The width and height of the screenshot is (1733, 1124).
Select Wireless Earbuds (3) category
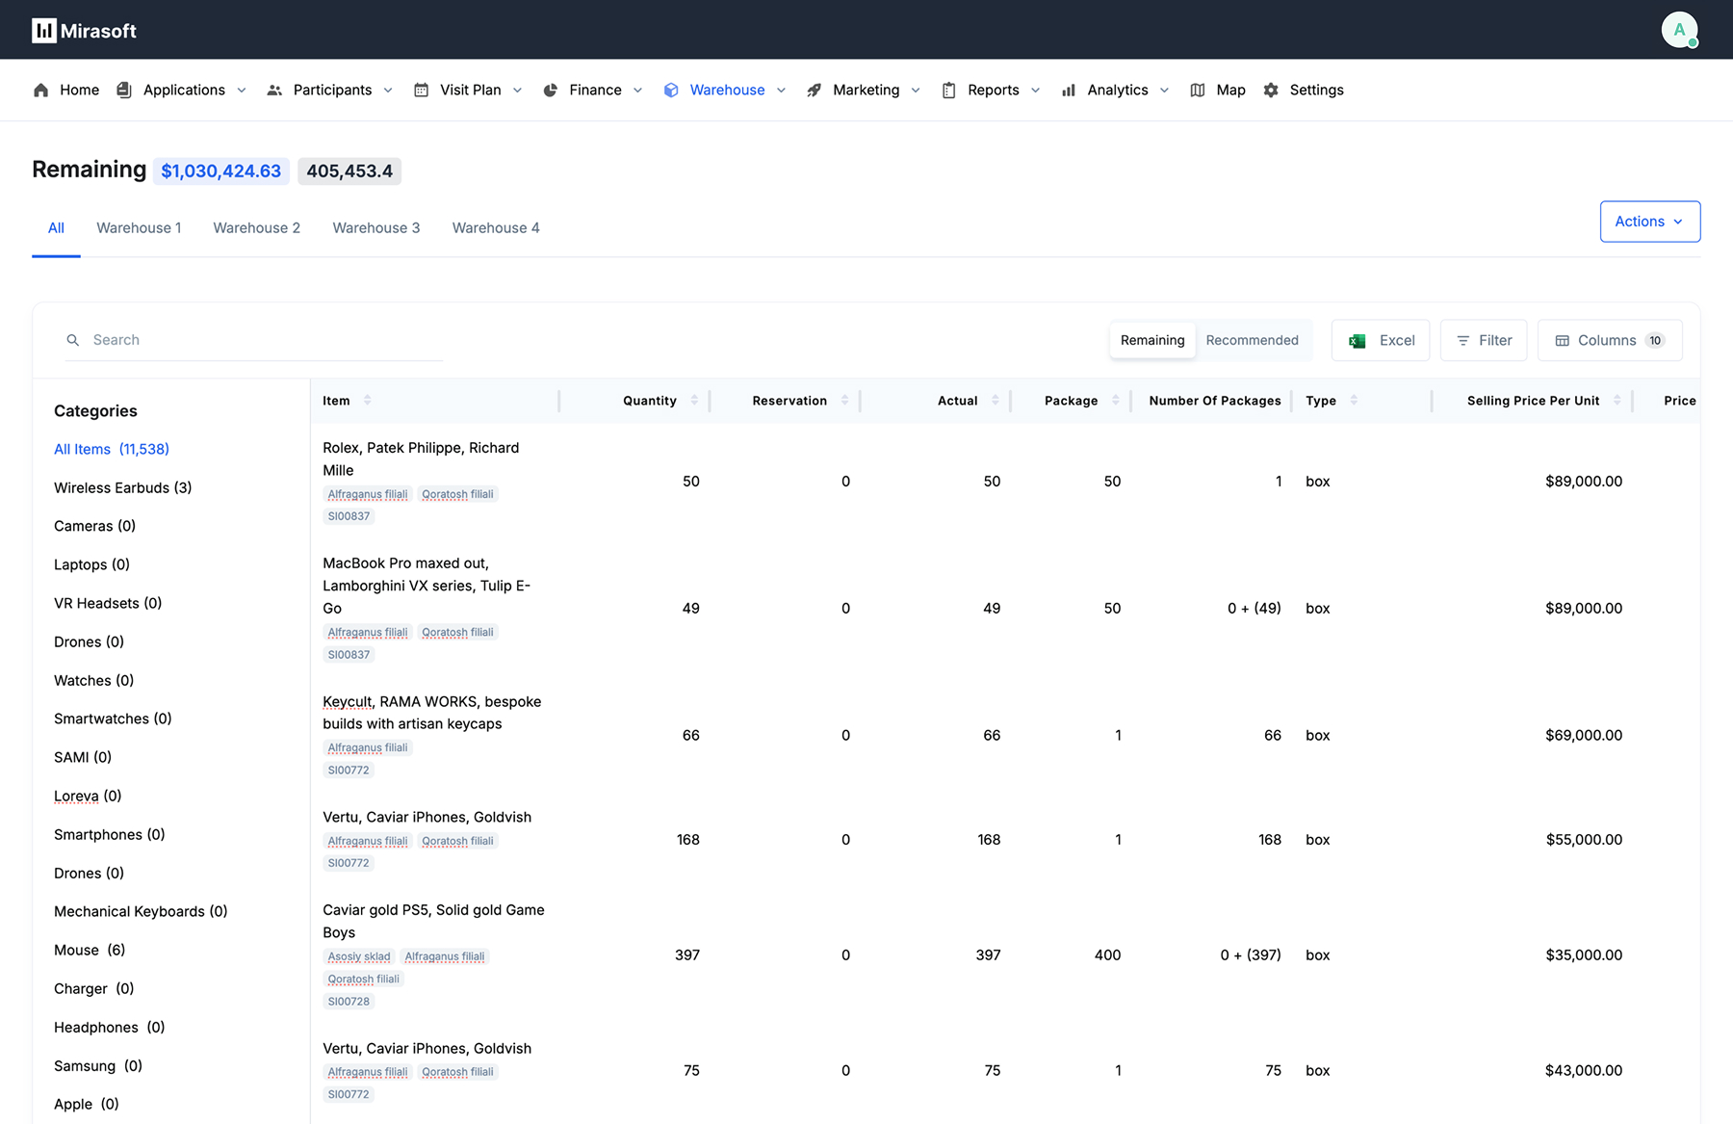tap(122, 487)
